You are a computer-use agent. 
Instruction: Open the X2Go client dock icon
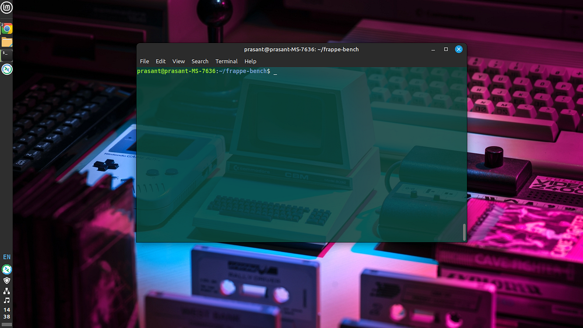click(6, 69)
